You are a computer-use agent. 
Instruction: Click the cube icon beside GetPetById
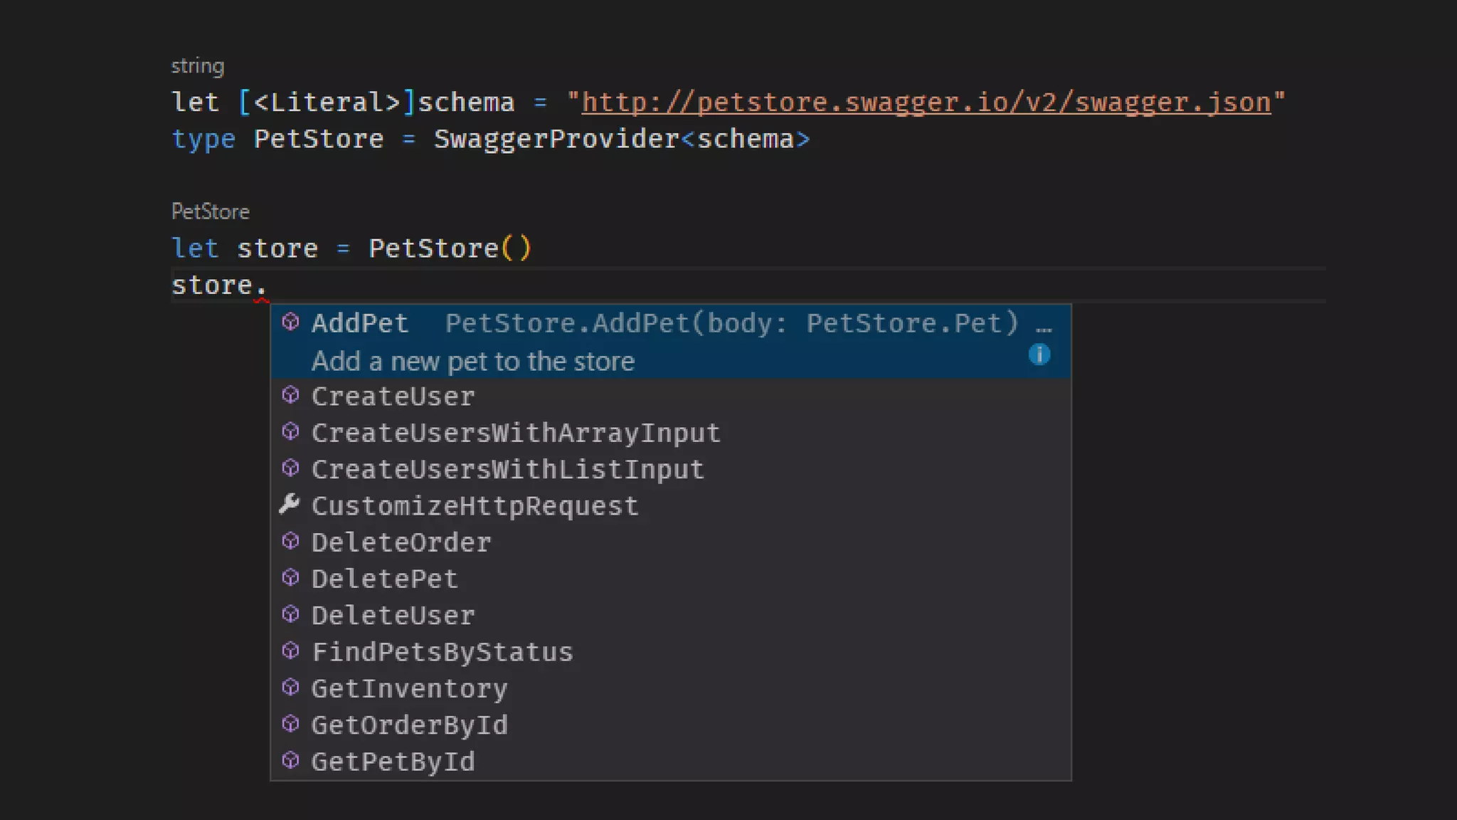(x=290, y=760)
